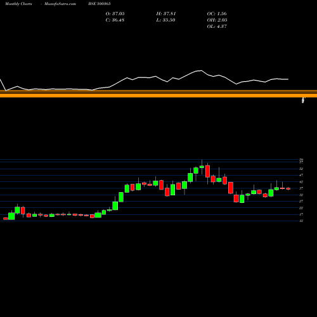
Task: Click the 47 price axis label
Action: coord(301,175)
